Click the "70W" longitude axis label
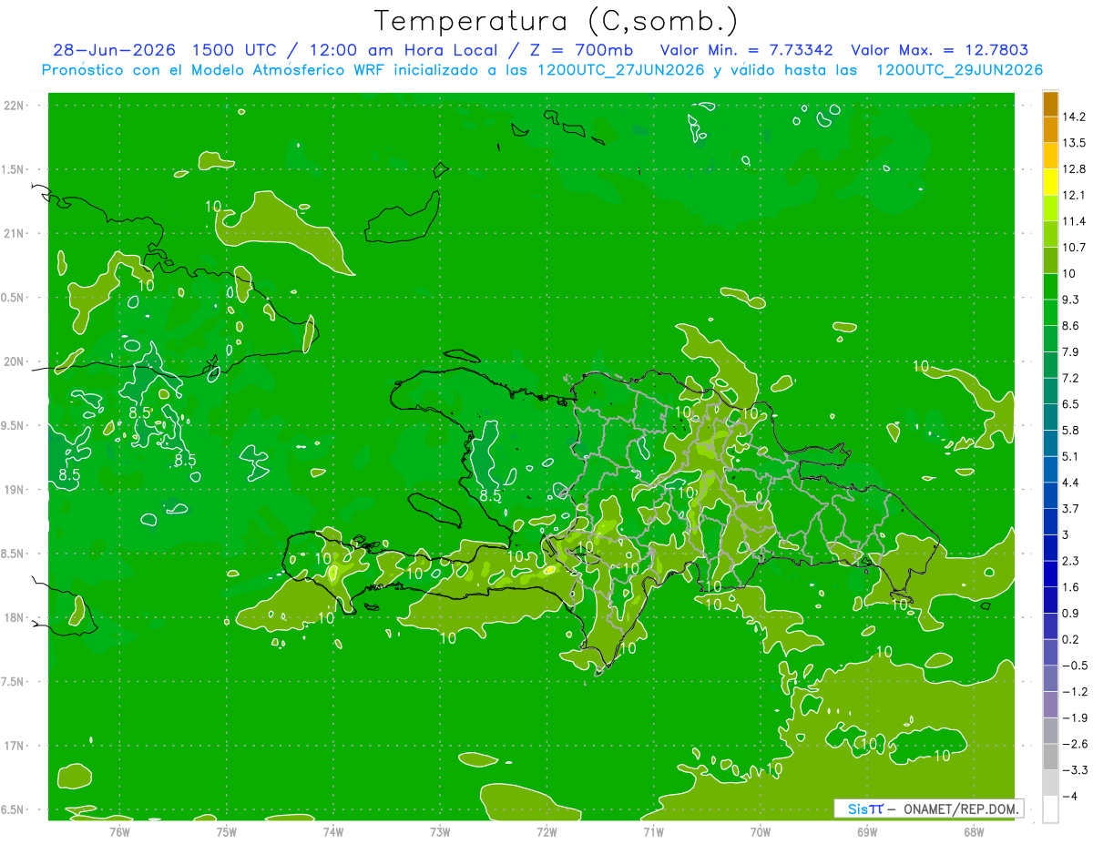The image size is (1093, 844). pyautogui.click(x=761, y=831)
